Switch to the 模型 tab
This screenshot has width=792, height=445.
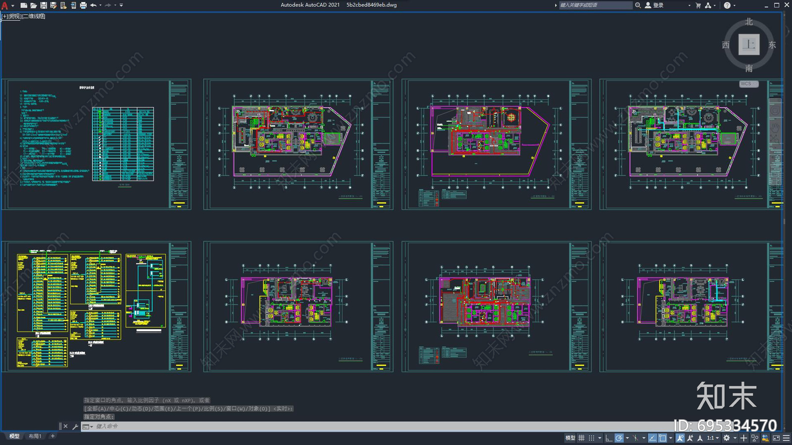click(14, 436)
